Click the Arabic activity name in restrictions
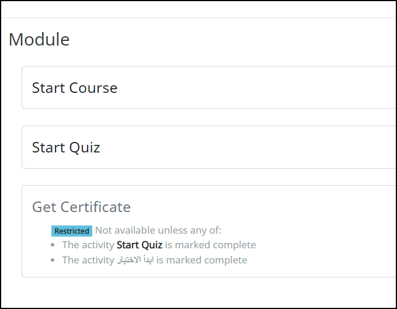The image size is (397, 309). click(x=135, y=260)
